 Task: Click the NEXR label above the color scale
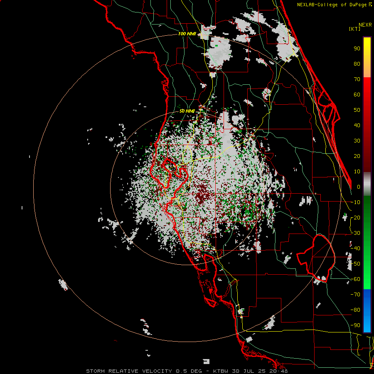click(x=365, y=25)
